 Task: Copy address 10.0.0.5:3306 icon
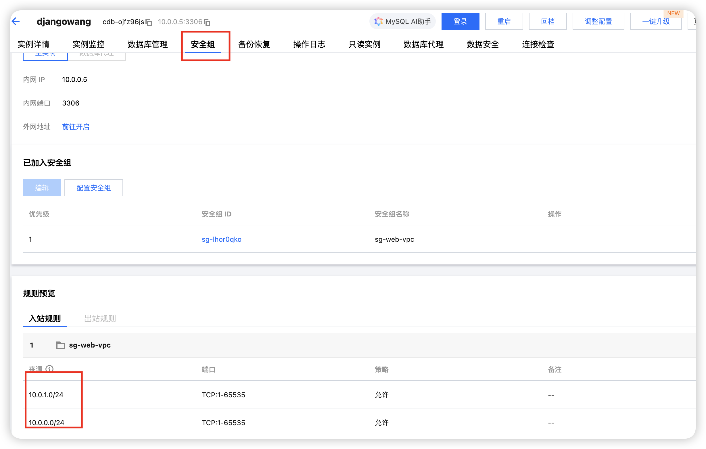[207, 22]
